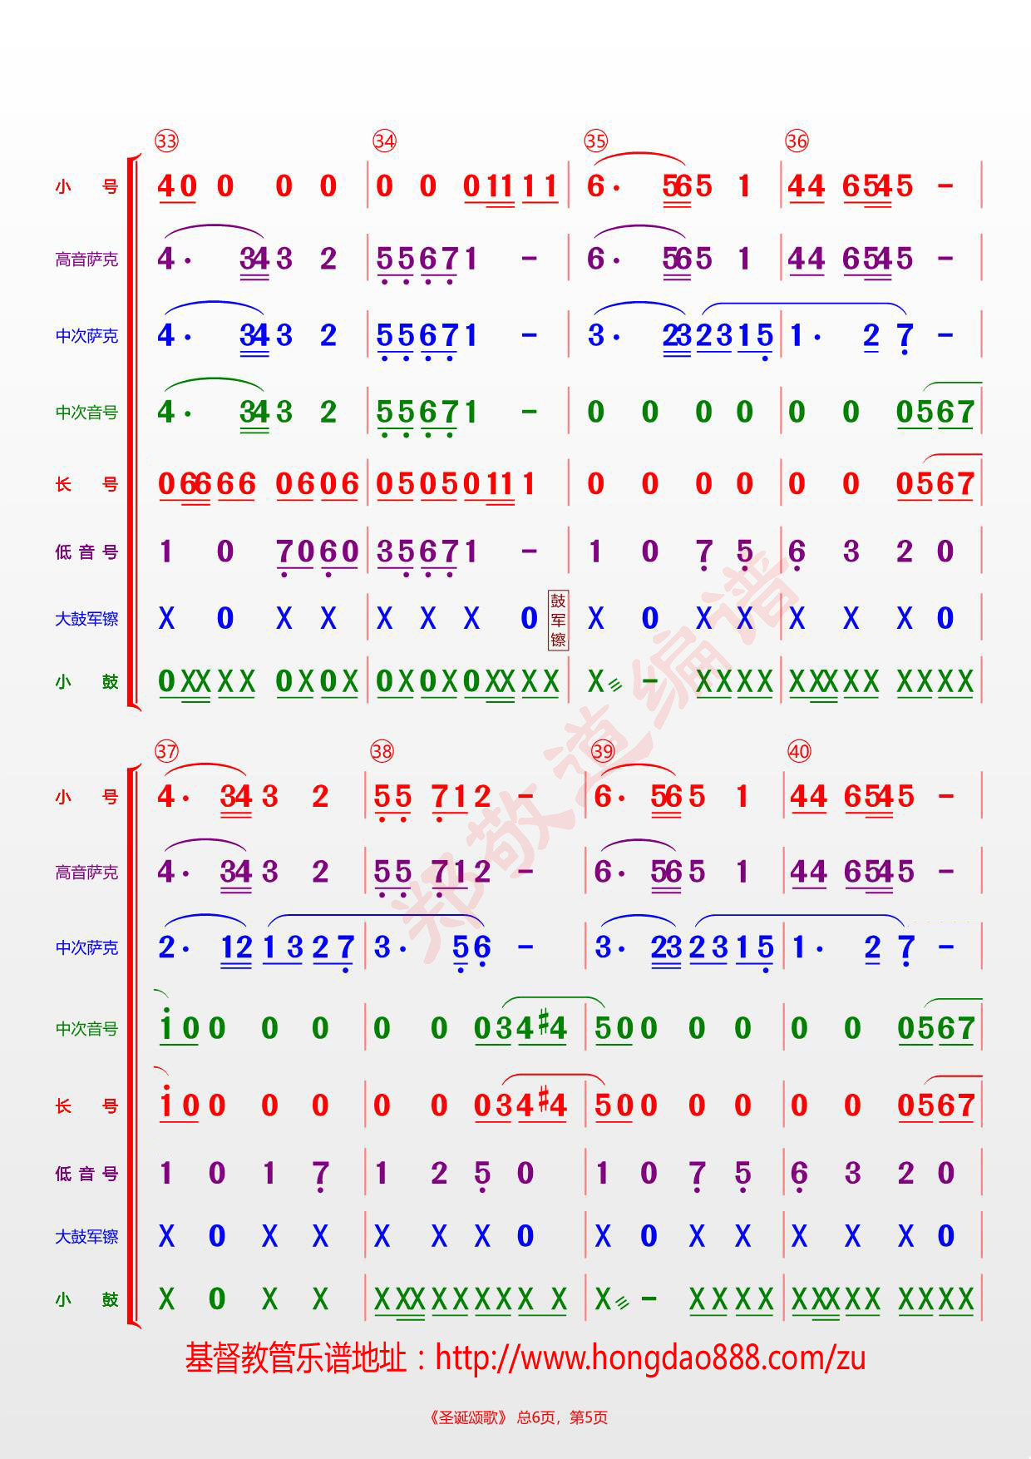Select the circled measure number 34 marker
Viewport: 1031px width, 1459px height.
click(384, 141)
